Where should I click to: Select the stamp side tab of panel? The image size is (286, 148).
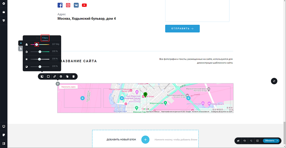[x=21, y=48]
